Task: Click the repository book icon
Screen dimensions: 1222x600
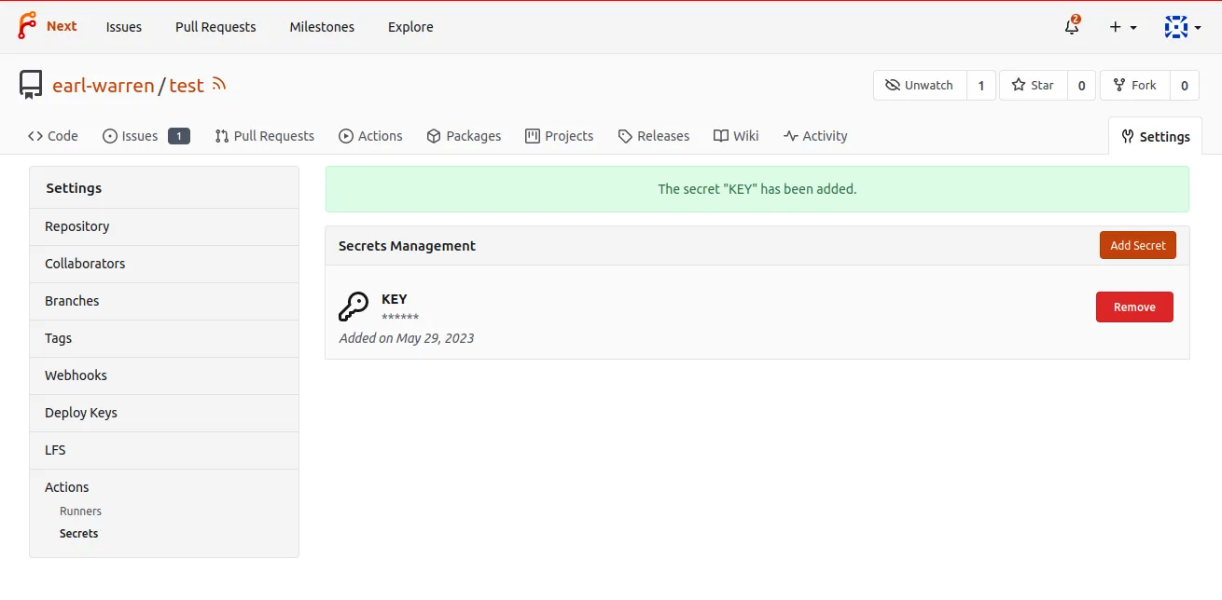Action: [x=31, y=85]
